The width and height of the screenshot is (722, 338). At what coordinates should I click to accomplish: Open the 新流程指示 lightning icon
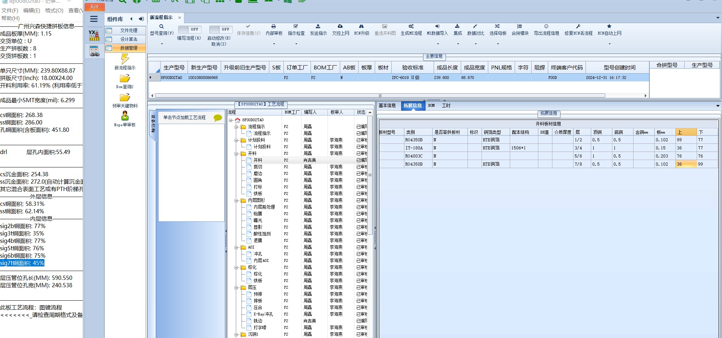click(125, 59)
